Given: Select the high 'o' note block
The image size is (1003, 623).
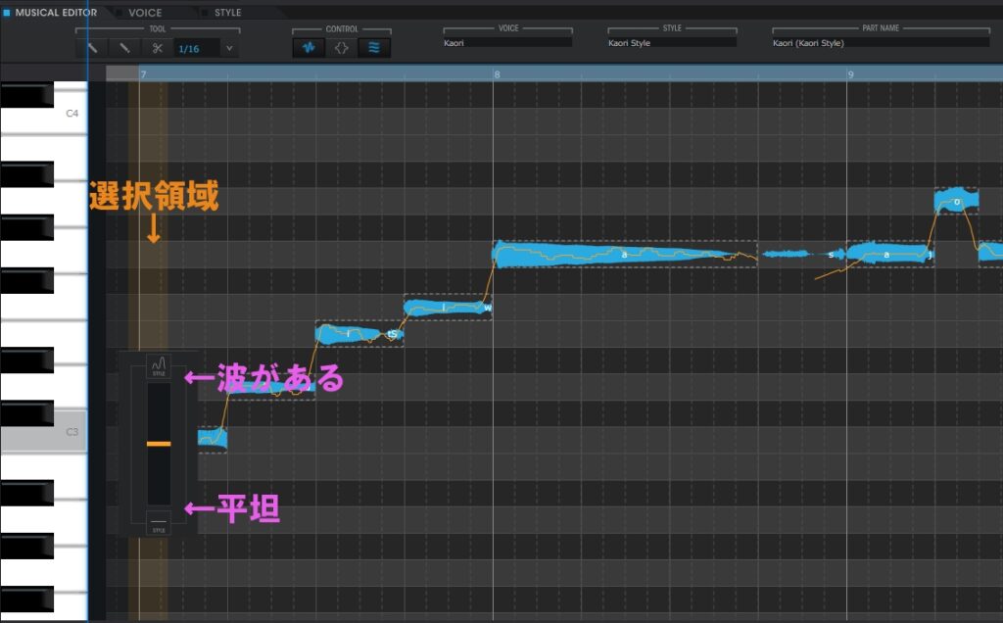Looking at the screenshot, I should (956, 202).
